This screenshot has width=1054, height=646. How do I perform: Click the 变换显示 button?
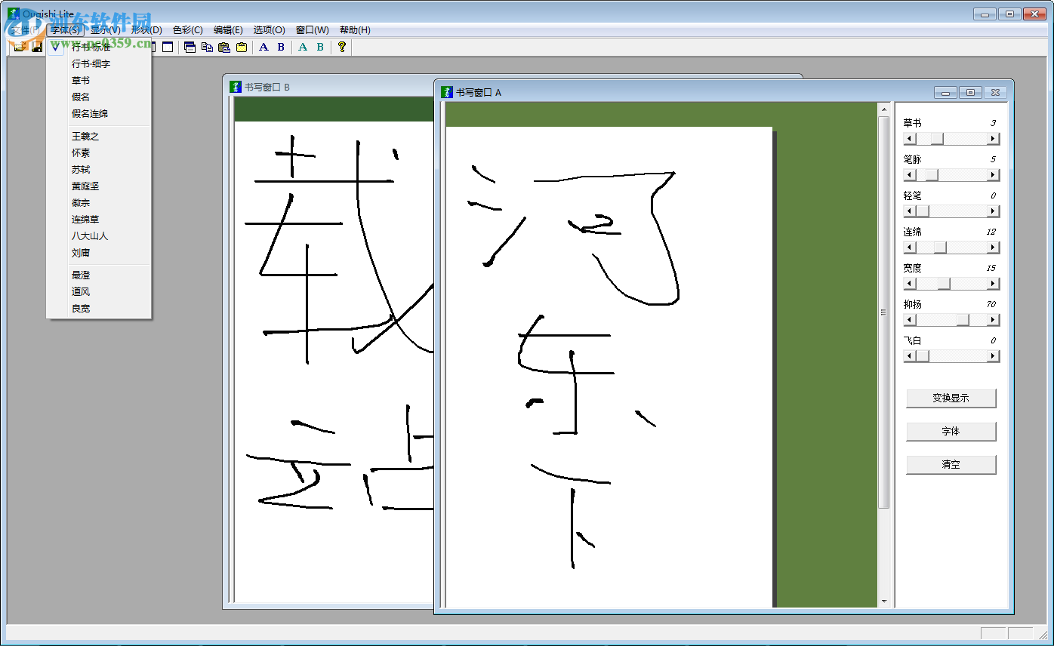click(x=951, y=398)
